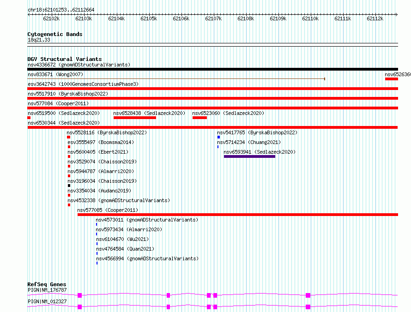Click the red bar under esv3642743
The width and height of the screenshot is (411, 312).
pyautogui.click(x=212, y=89)
